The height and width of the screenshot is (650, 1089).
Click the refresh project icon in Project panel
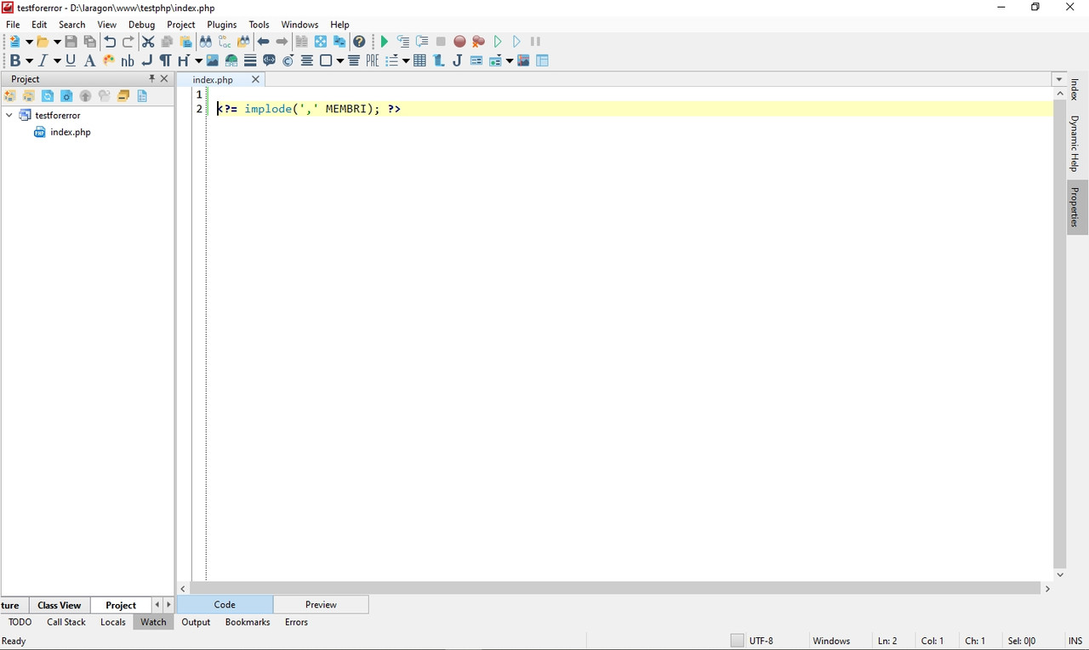48,96
